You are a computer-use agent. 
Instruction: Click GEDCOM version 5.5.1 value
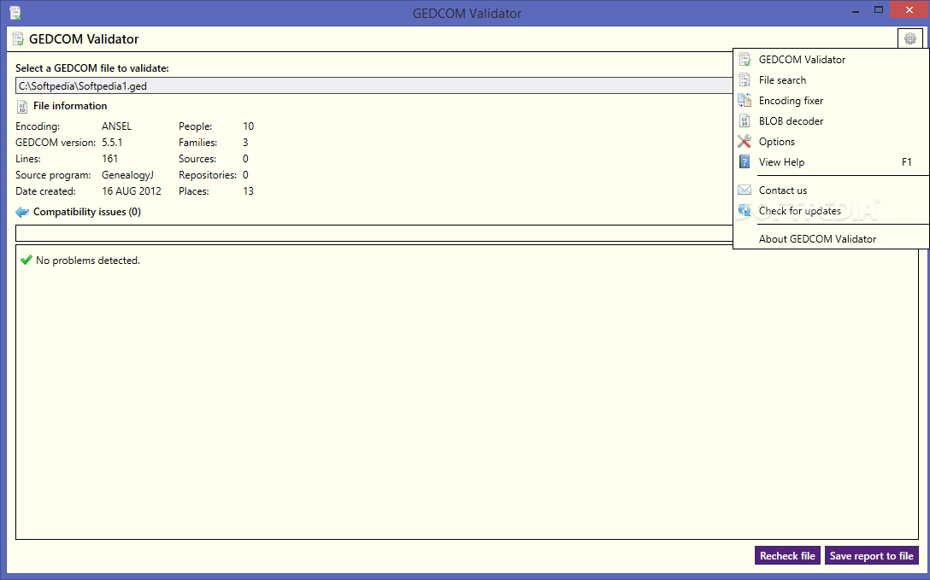click(x=112, y=143)
